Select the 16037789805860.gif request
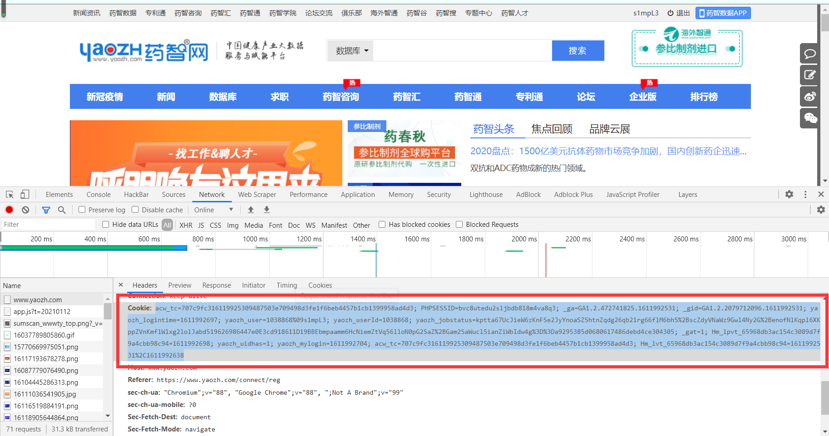829x436 pixels. pyautogui.click(x=44, y=335)
